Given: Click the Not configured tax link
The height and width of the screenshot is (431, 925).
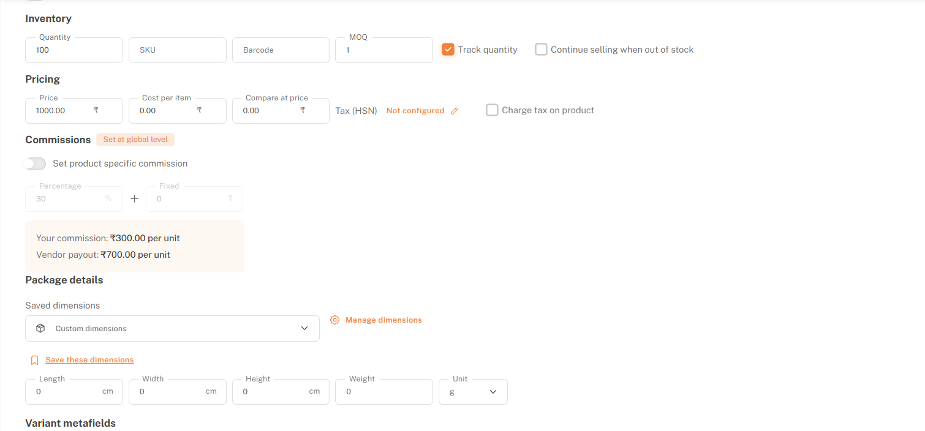Looking at the screenshot, I should pyautogui.click(x=415, y=111).
